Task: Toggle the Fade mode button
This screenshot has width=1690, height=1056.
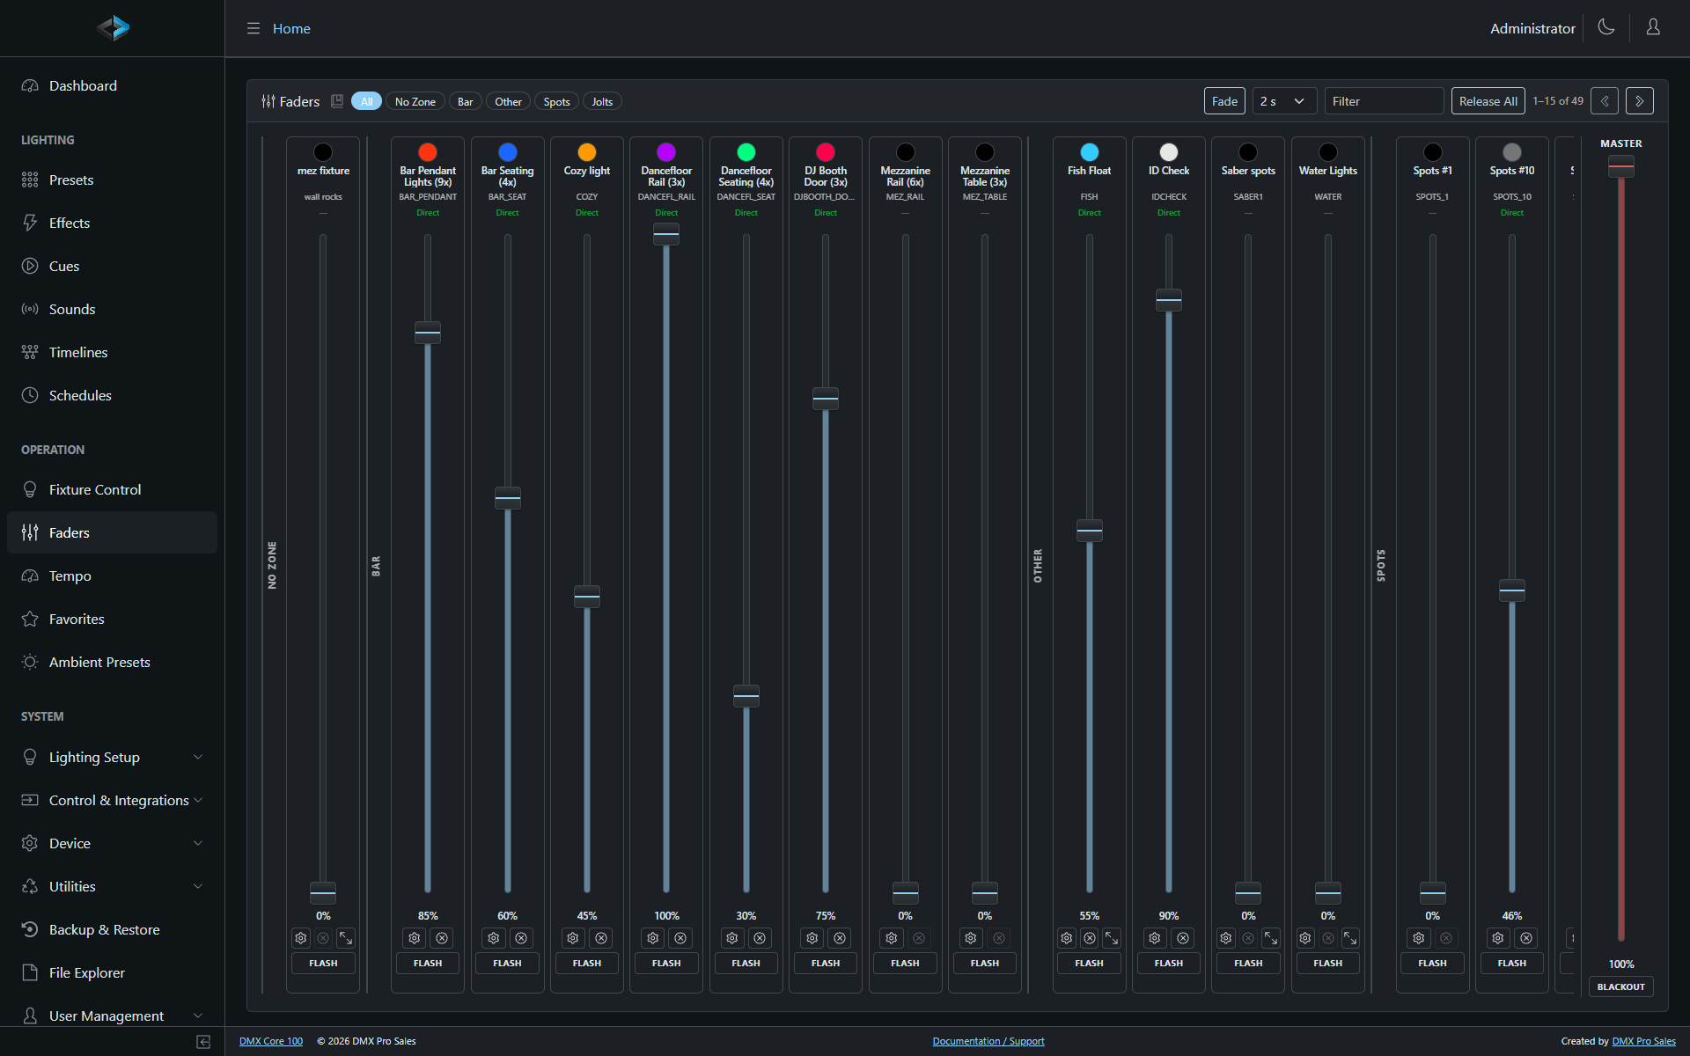Action: click(x=1224, y=101)
